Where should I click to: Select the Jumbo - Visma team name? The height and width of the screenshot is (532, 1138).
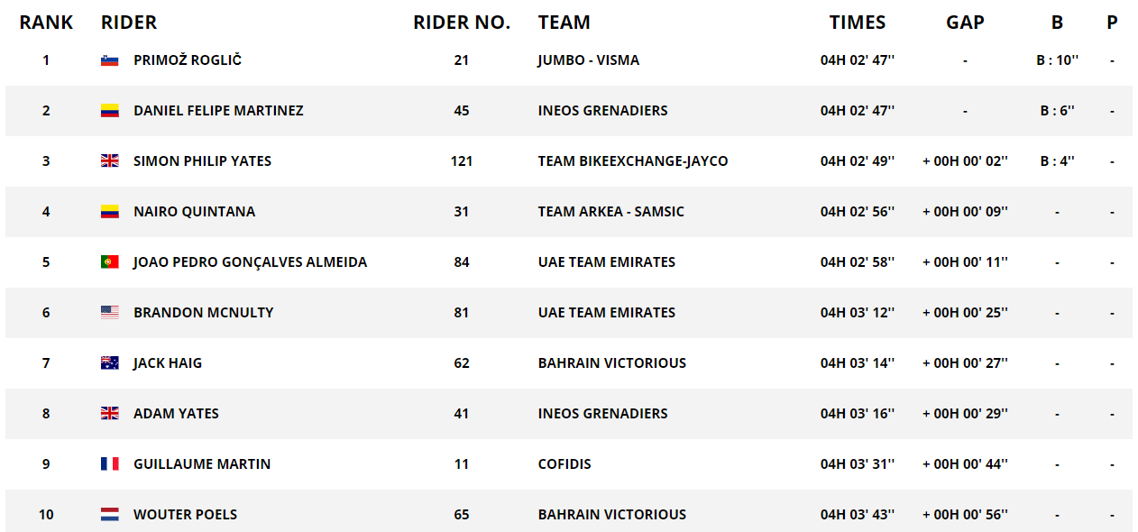[x=588, y=60]
